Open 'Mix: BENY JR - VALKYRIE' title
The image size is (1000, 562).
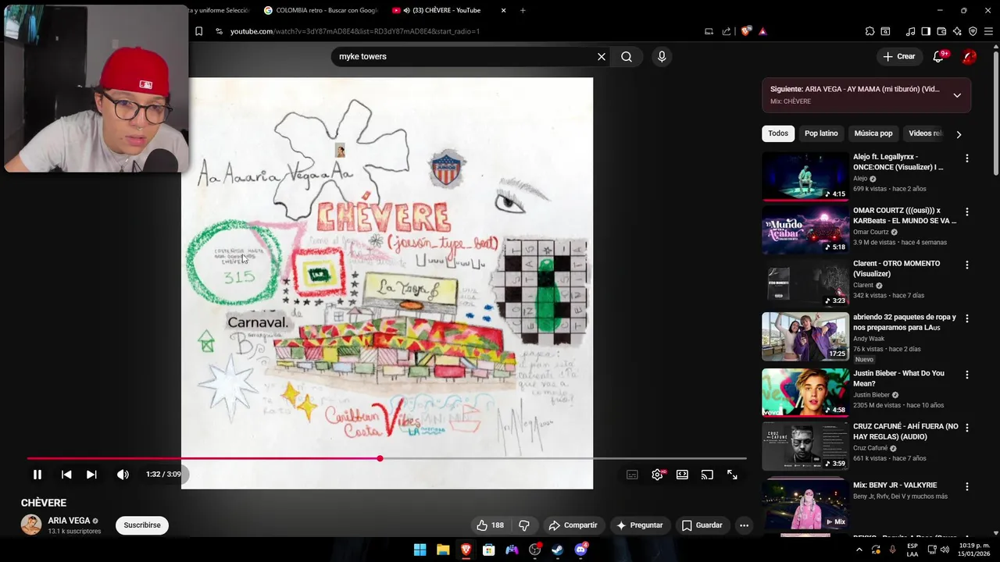895,486
